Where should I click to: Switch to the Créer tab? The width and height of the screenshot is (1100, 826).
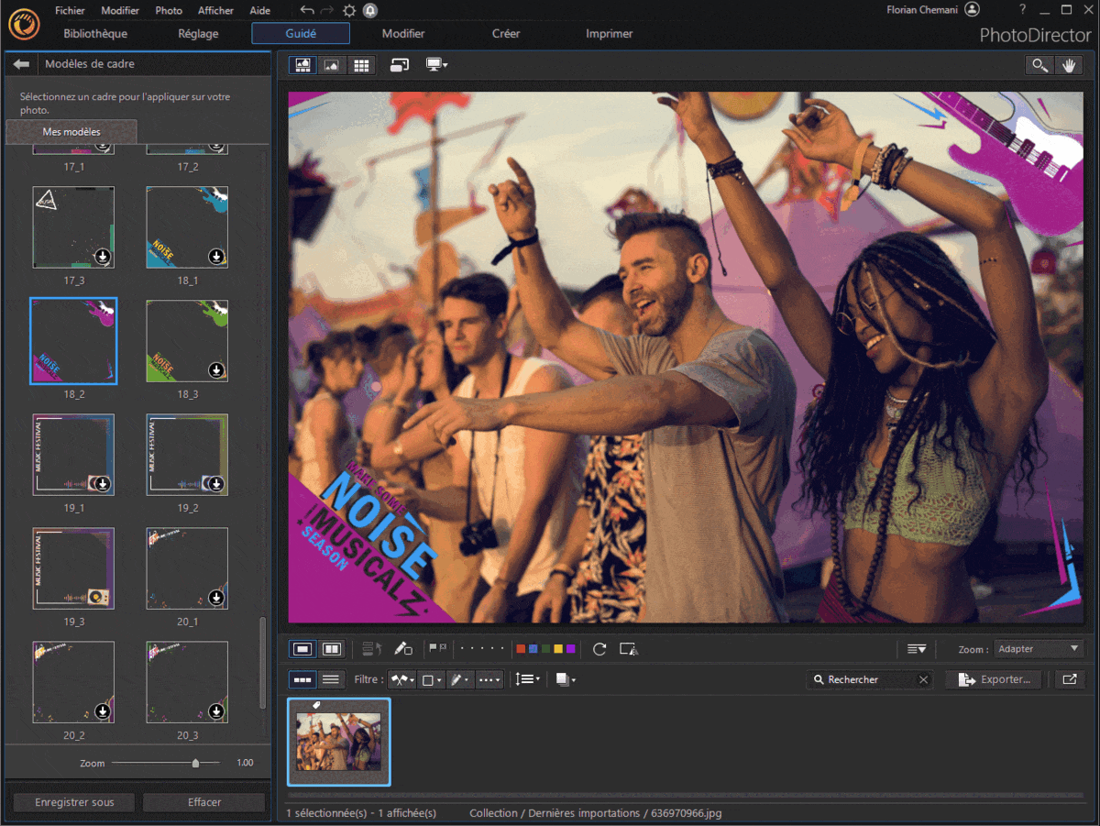[x=505, y=33]
